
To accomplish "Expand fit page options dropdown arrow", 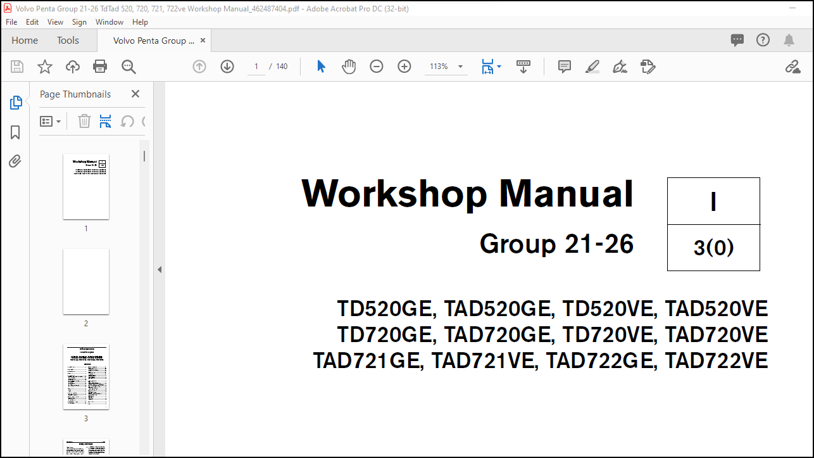I will (x=499, y=67).
